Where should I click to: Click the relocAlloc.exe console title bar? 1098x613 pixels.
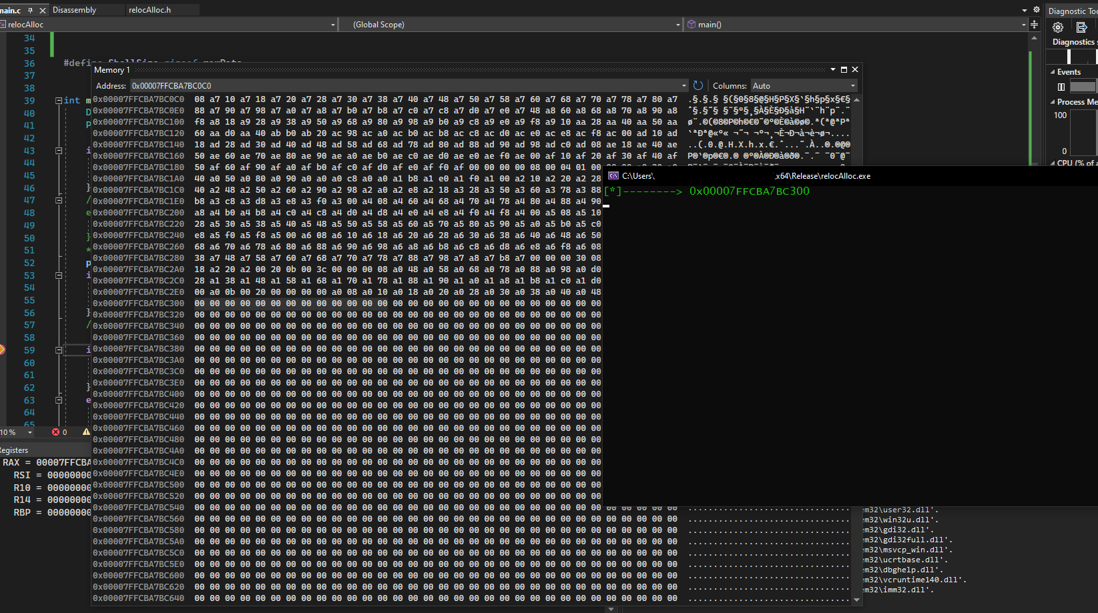click(851, 175)
